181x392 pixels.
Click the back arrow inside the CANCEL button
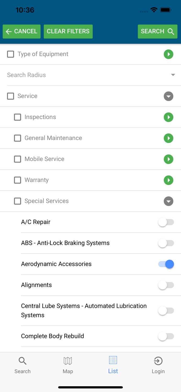pyautogui.click(x=9, y=31)
